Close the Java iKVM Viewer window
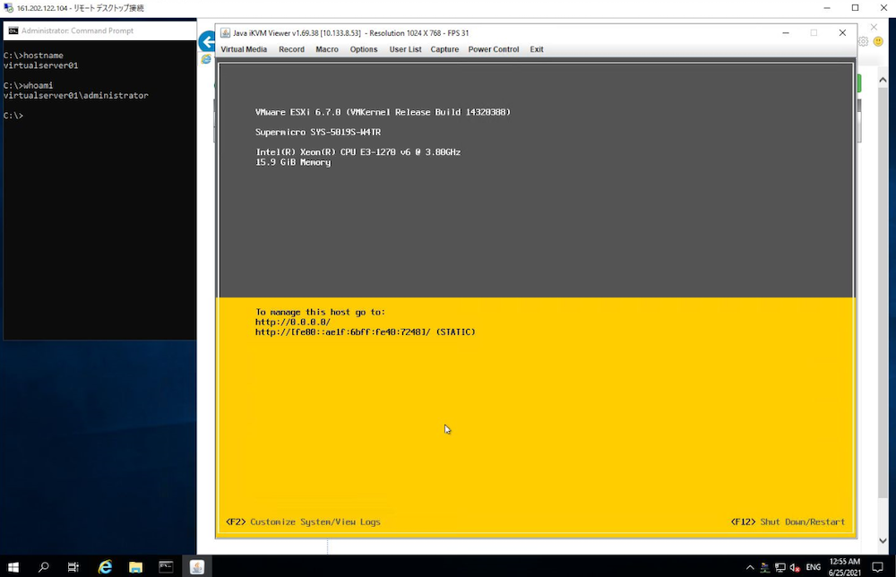This screenshot has height=577, width=896. tap(842, 32)
